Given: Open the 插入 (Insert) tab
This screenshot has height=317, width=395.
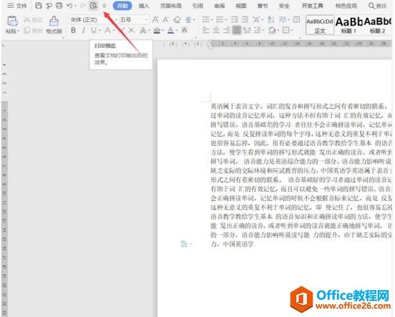Looking at the screenshot, I should [144, 6].
